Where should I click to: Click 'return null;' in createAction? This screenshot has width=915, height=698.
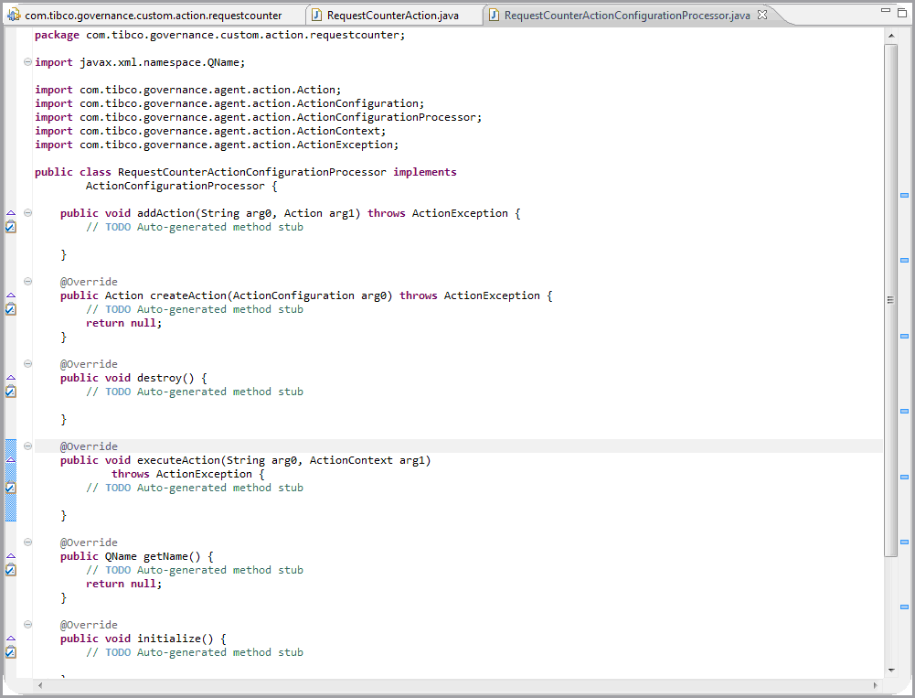(123, 323)
